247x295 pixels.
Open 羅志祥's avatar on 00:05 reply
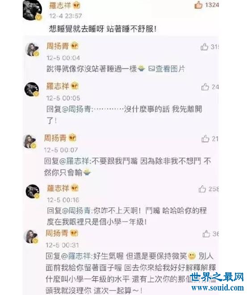click(32, 89)
